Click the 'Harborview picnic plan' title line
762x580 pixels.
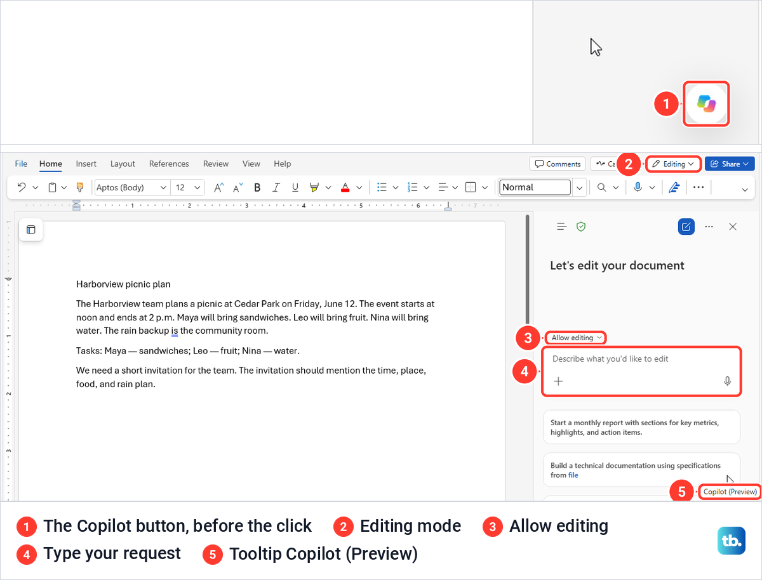pos(123,284)
